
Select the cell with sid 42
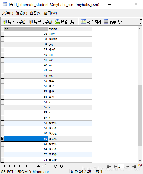(x=26, y=65)
